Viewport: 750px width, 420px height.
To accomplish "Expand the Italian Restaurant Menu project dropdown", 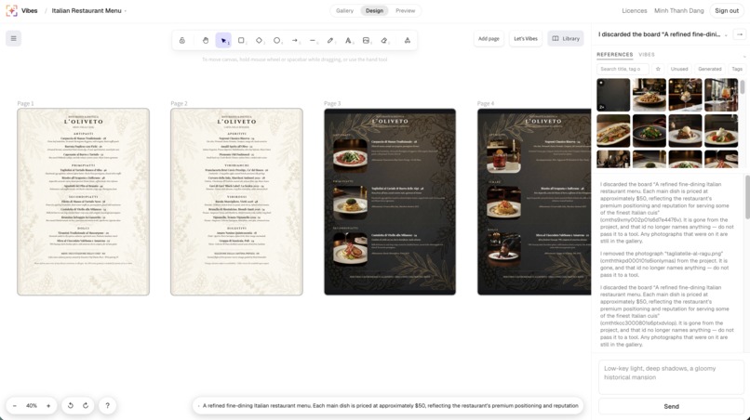I will tap(126, 11).
